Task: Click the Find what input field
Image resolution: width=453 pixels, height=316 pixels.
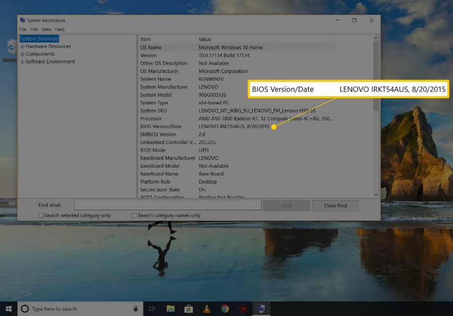Action: coord(168,205)
